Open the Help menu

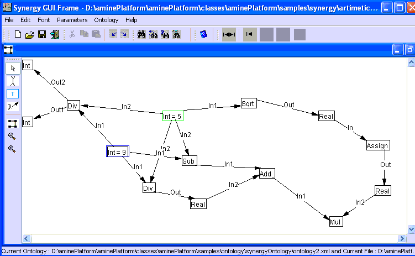(132, 20)
